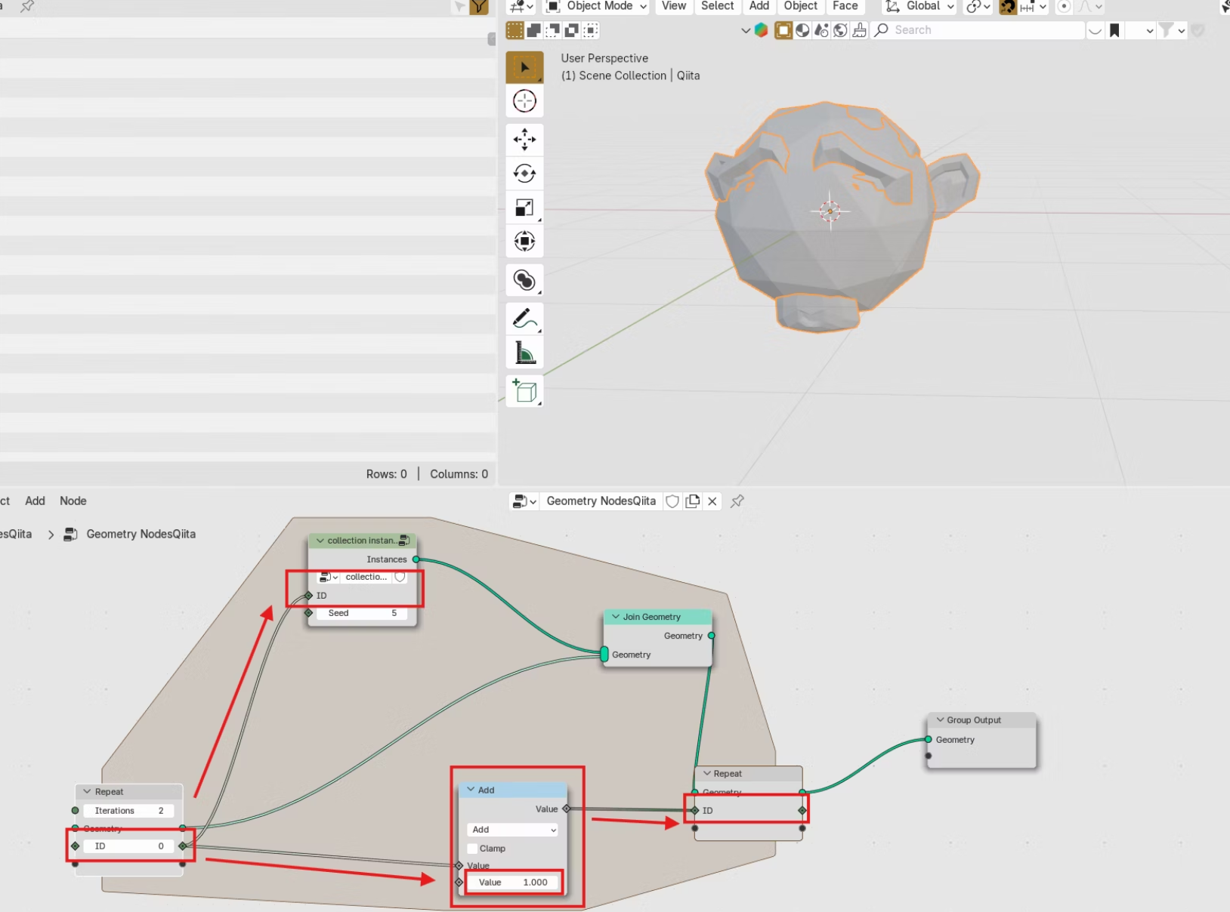Screen dimensions: 1230x912
Task: Open the Face menu in viewport
Action: tap(845, 6)
